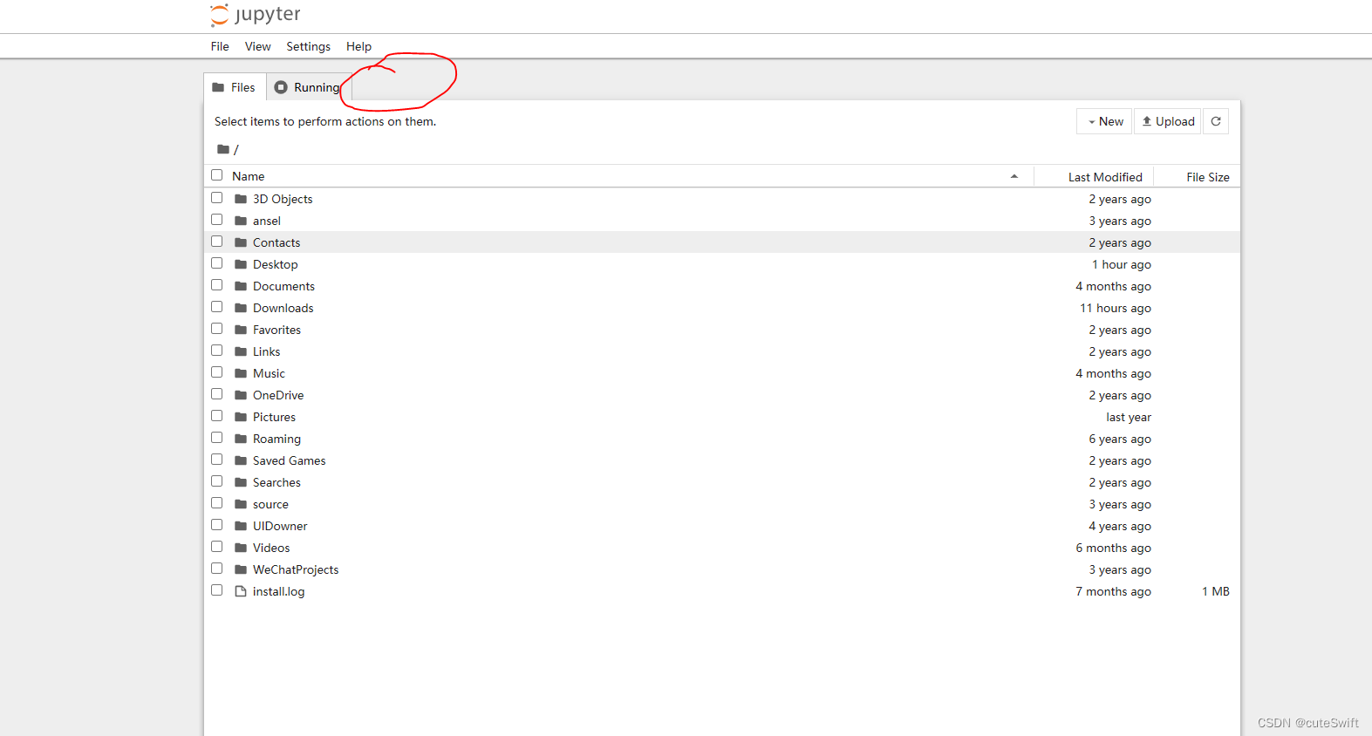
Task: Click the Roaming folder icon
Action: click(241, 439)
